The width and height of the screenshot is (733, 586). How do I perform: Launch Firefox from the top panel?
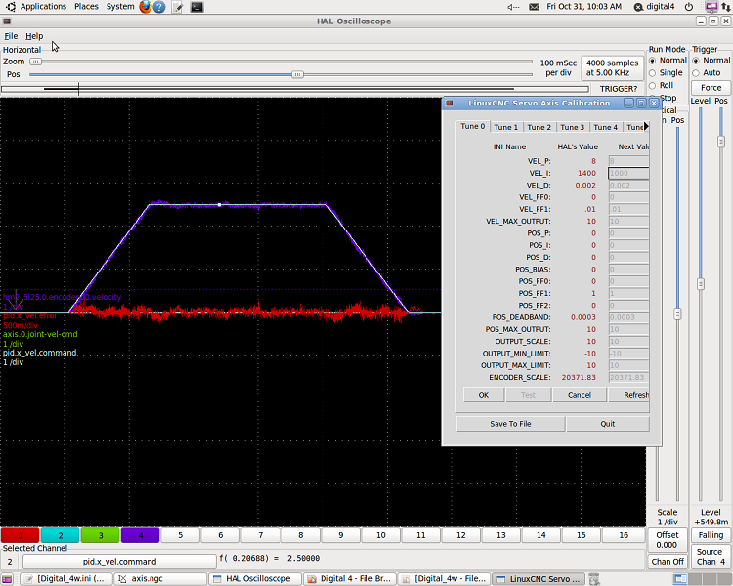pyautogui.click(x=146, y=7)
